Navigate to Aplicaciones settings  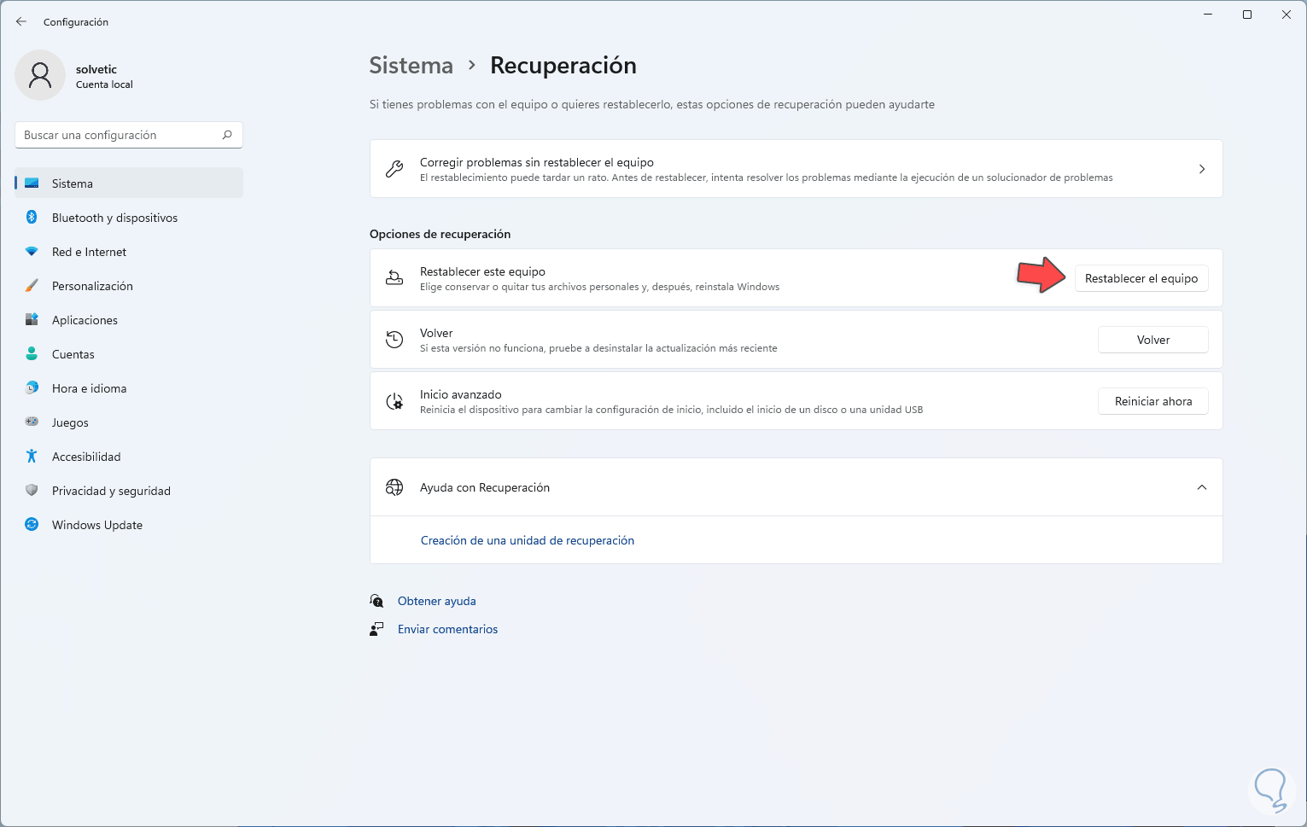tap(129, 320)
